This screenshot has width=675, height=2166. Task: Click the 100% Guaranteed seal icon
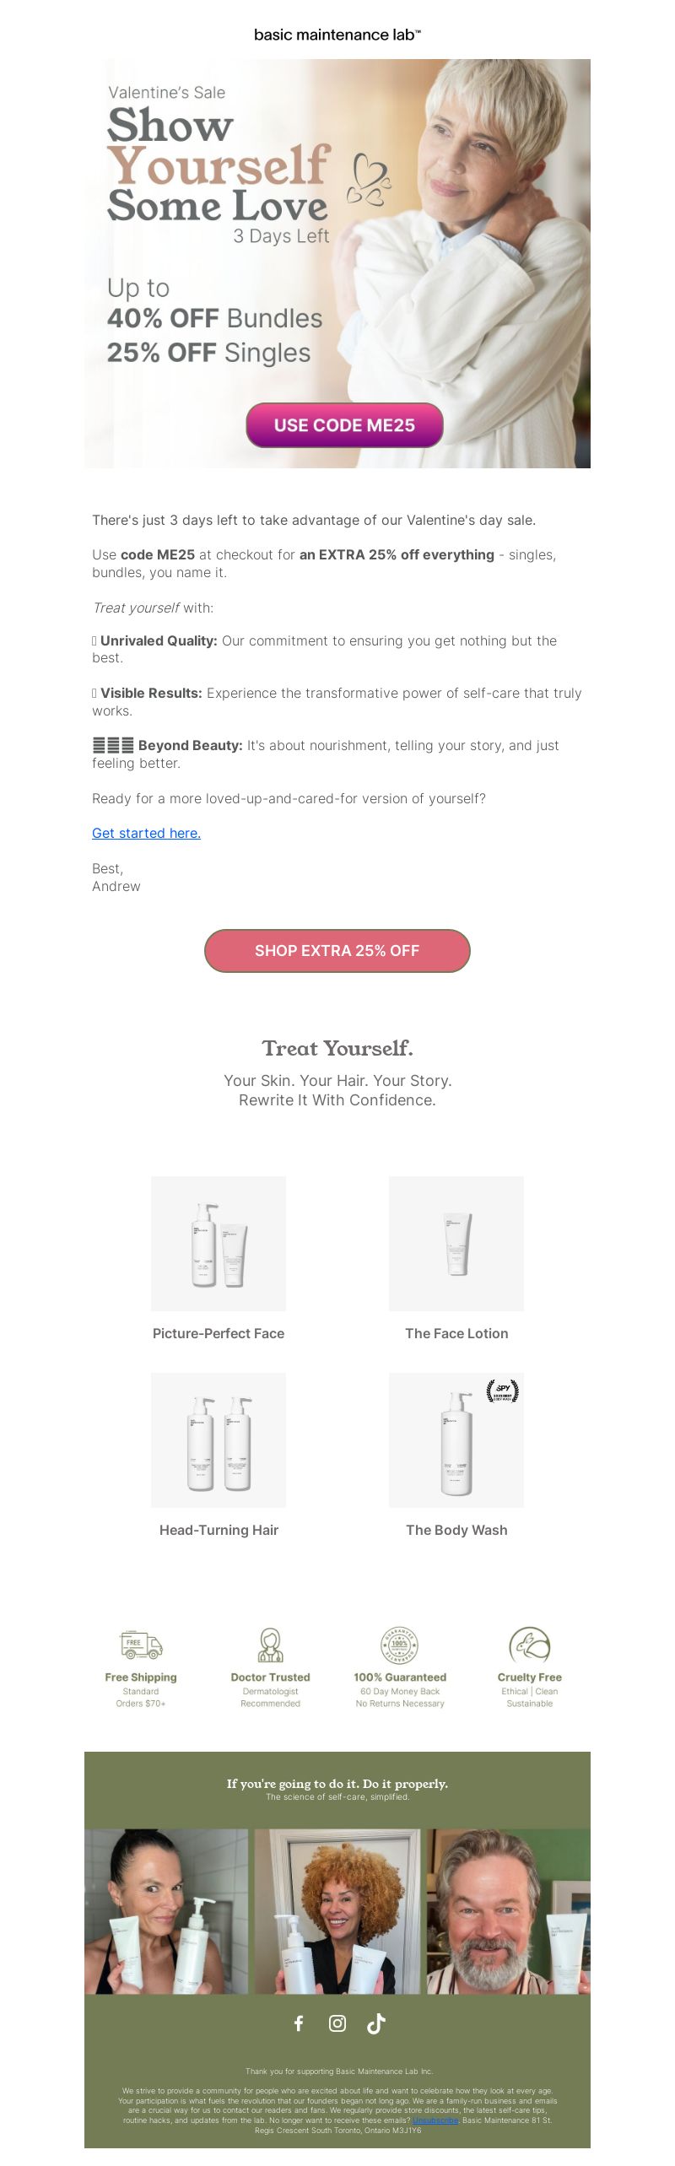coord(400,1645)
